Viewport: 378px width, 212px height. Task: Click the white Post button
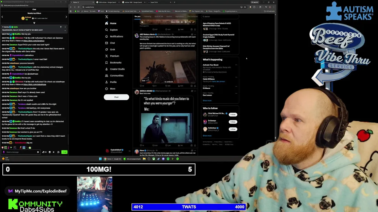[x=116, y=97]
